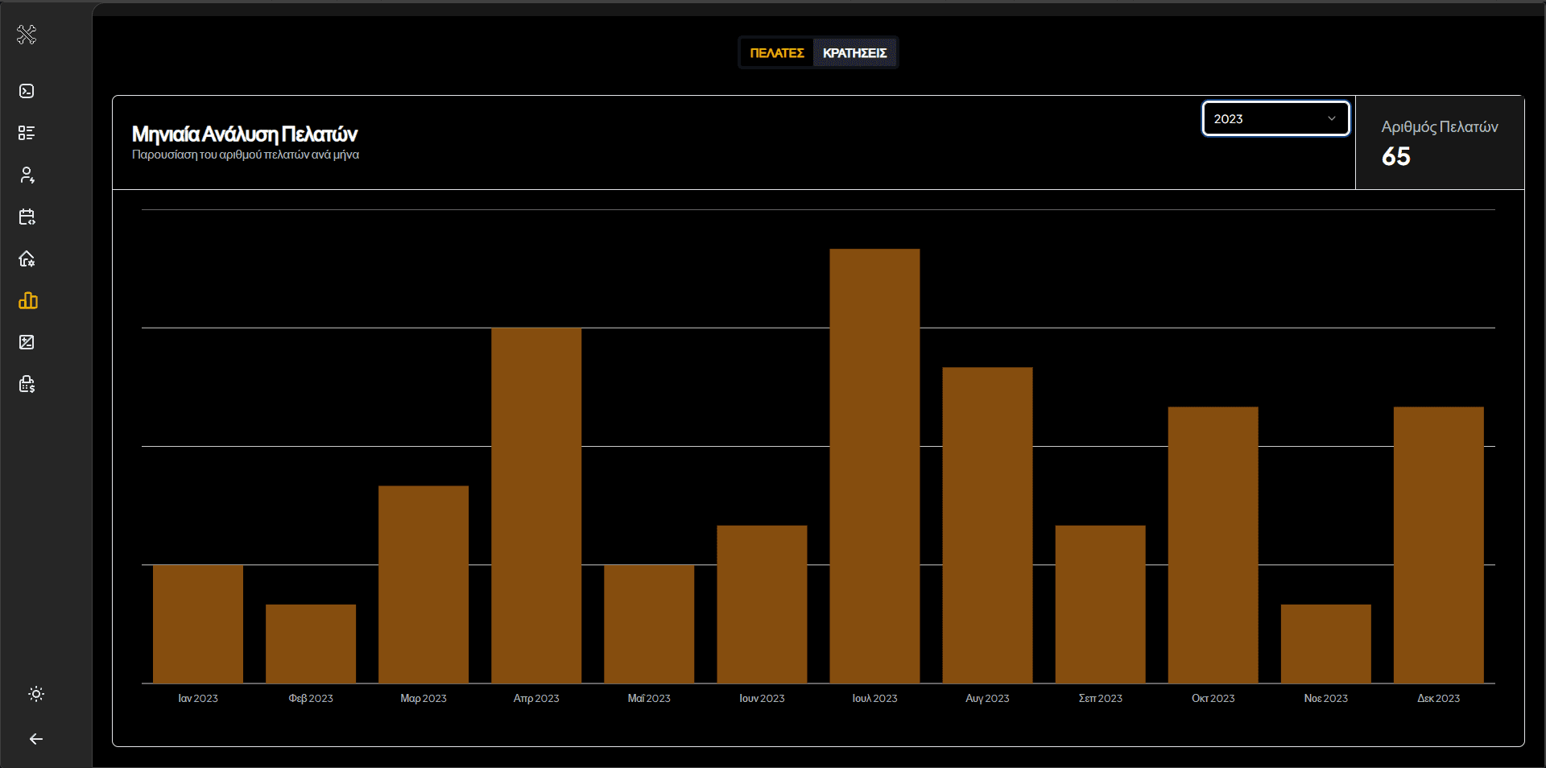Open the checklist list view icon
The image size is (1546, 768).
27,133
